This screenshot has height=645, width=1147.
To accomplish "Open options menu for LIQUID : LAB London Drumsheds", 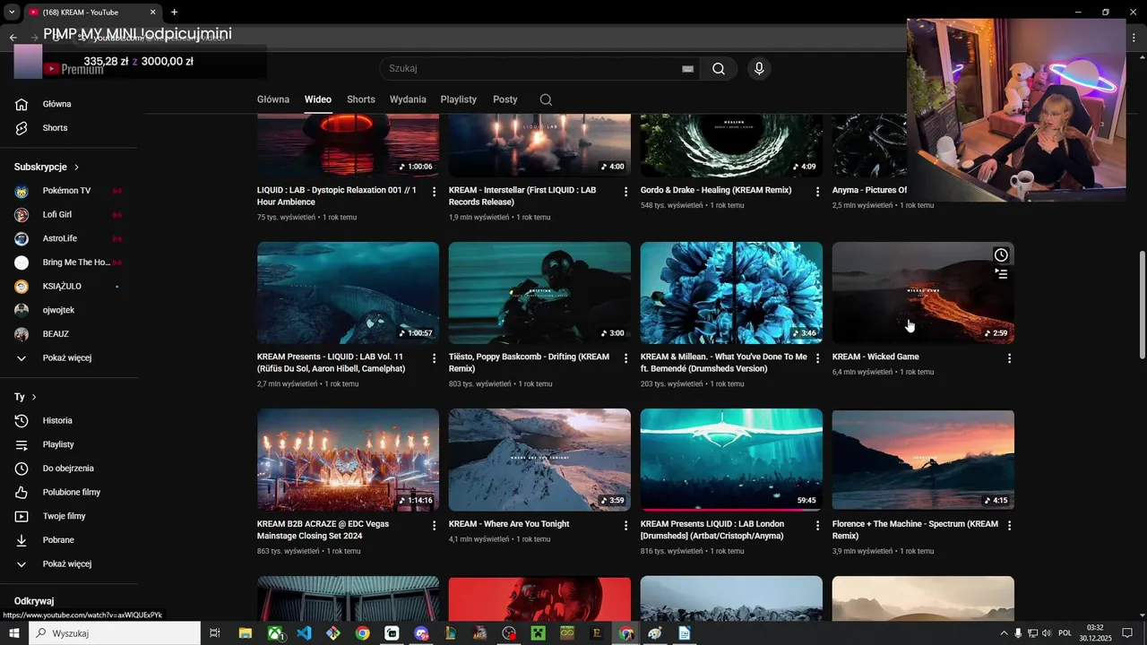I will [x=817, y=526].
